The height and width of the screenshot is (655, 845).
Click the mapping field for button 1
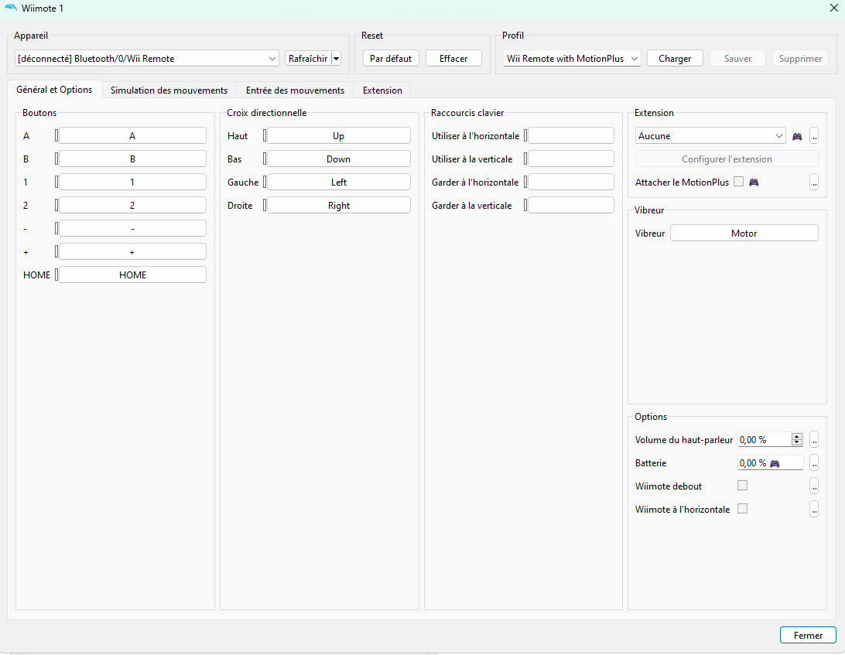[x=132, y=182]
